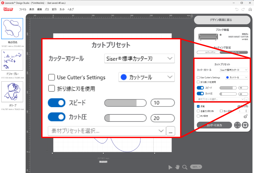Click the カッターに出力 button
The height and width of the screenshot is (173, 254).
click(x=214, y=125)
